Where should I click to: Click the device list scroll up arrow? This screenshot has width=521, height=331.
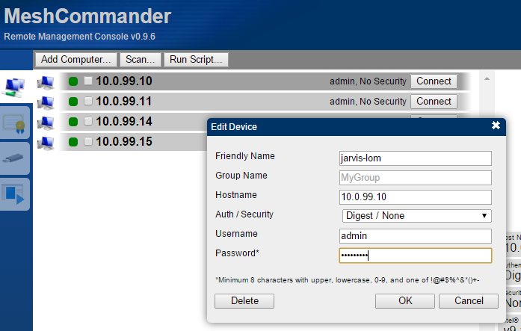point(487,78)
